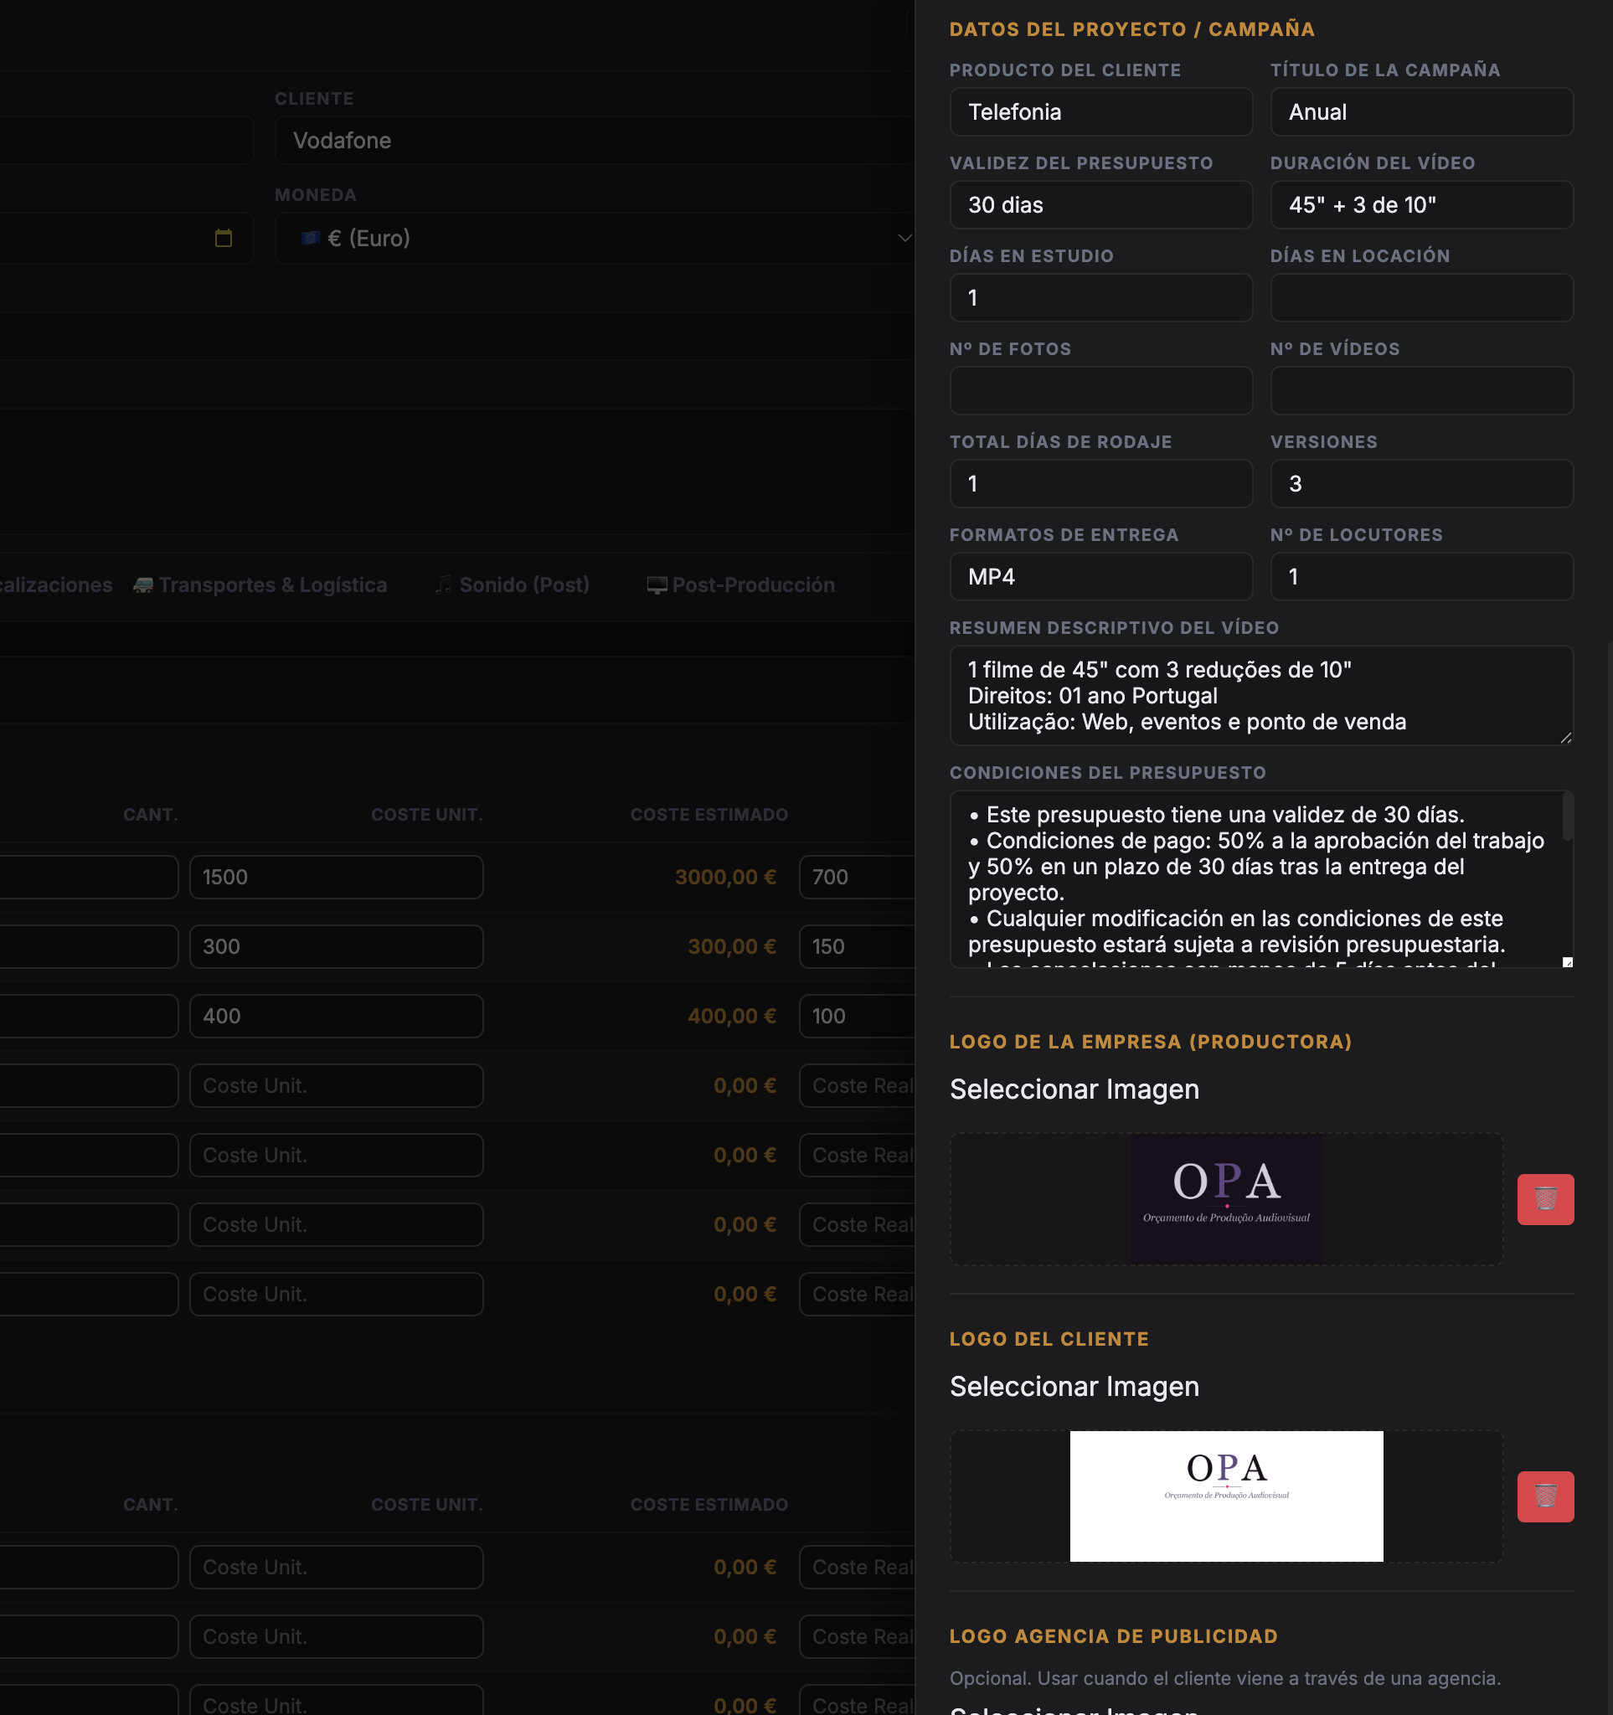The height and width of the screenshot is (1715, 1613).
Task: Edit the Formatos de Entrega field
Action: click(1100, 577)
